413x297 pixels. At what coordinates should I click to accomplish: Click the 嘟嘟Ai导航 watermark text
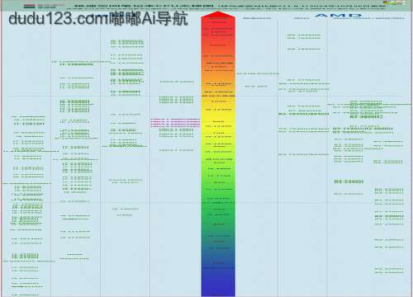(149, 19)
